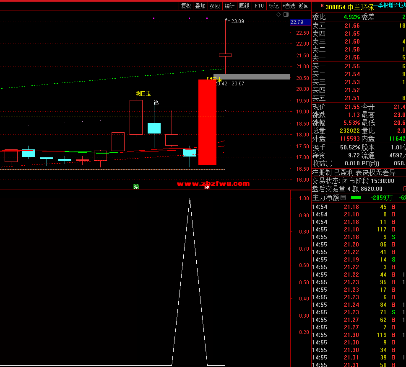Viewport: 406px width, 367px height.
Task: Click the diamond icon above chart
Action: [x=278, y=15]
